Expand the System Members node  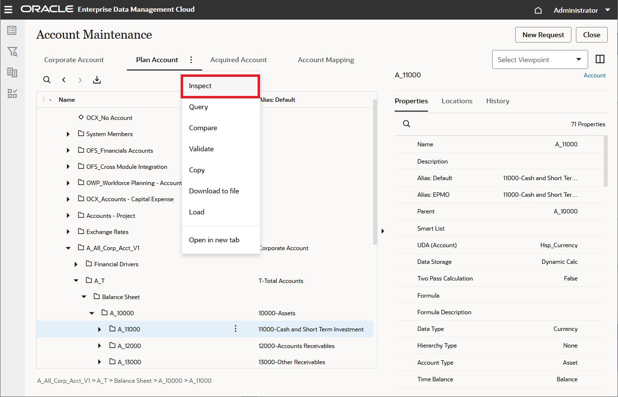[68, 134]
